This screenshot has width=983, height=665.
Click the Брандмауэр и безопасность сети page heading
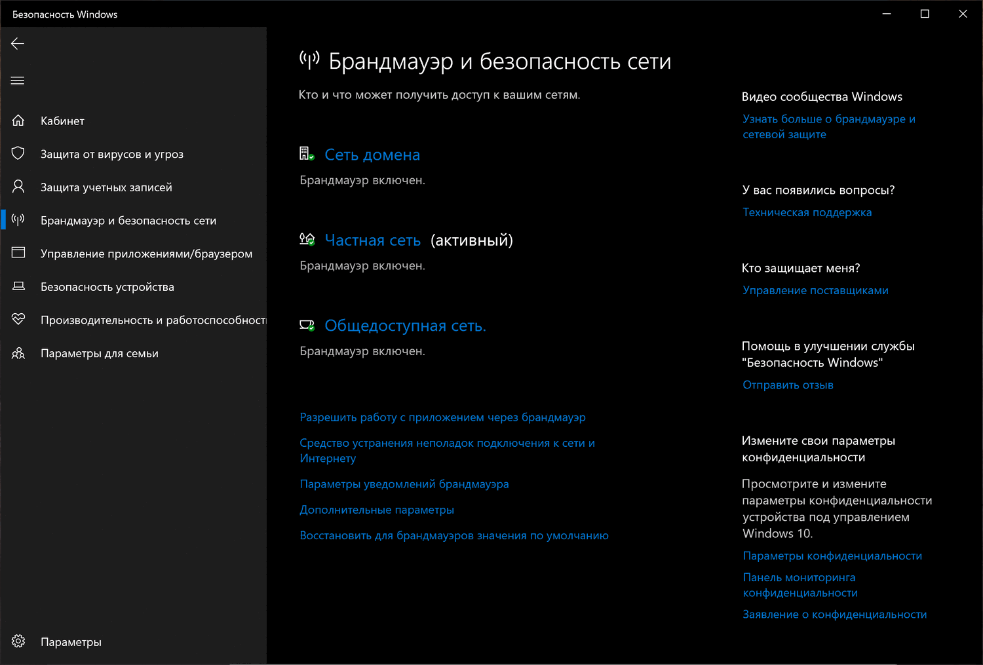(x=500, y=62)
